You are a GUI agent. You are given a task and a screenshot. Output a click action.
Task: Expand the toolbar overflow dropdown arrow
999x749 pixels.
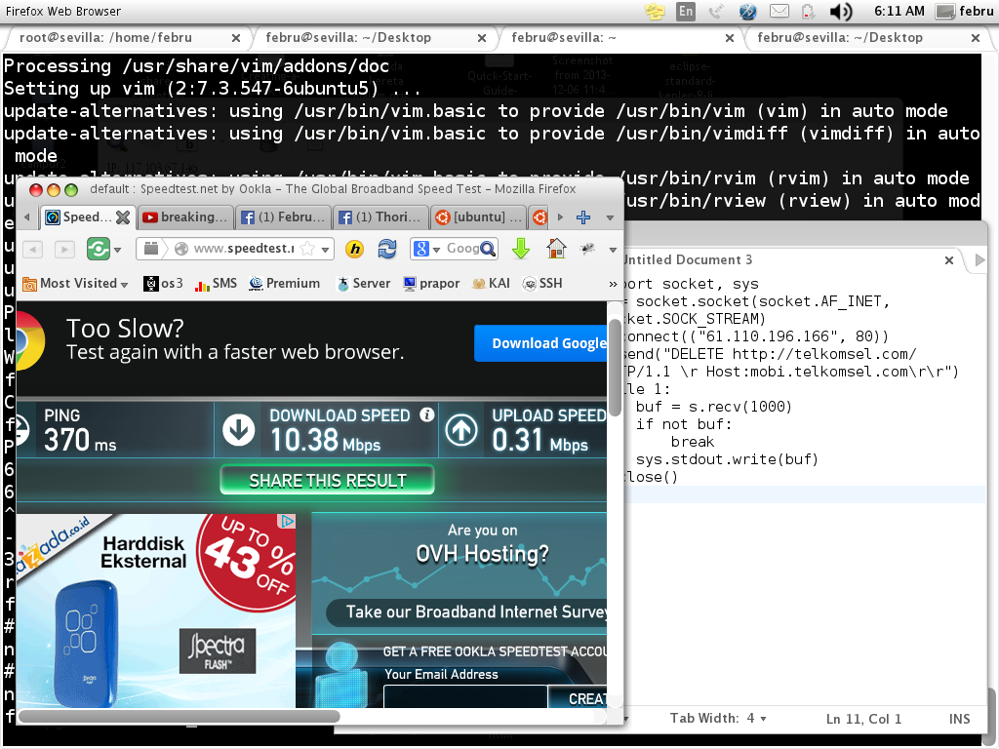[x=613, y=250]
